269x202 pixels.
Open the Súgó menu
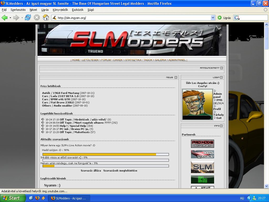(91, 10)
